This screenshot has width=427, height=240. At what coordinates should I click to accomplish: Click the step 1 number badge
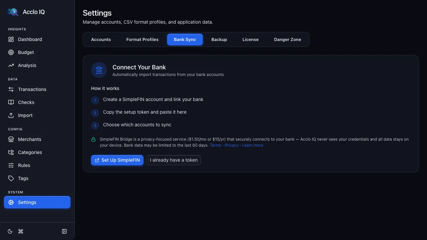[x=95, y=100]
